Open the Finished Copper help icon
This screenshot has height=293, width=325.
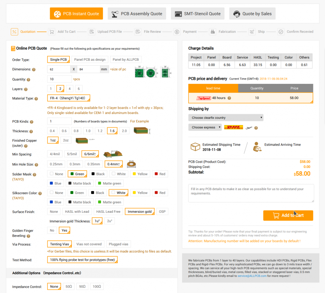(26, 146)
